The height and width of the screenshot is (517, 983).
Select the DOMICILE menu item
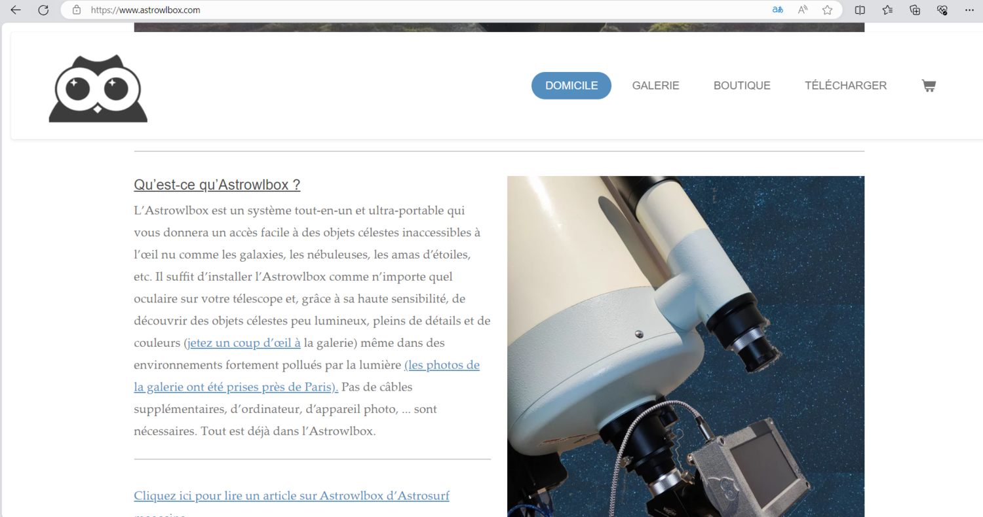[x=571, y=86]
